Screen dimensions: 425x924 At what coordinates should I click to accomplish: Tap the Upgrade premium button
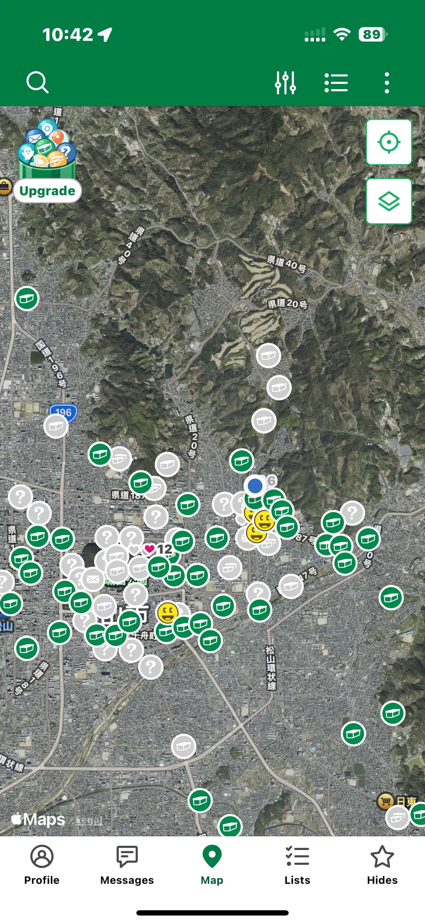click(x=47, y=191)
